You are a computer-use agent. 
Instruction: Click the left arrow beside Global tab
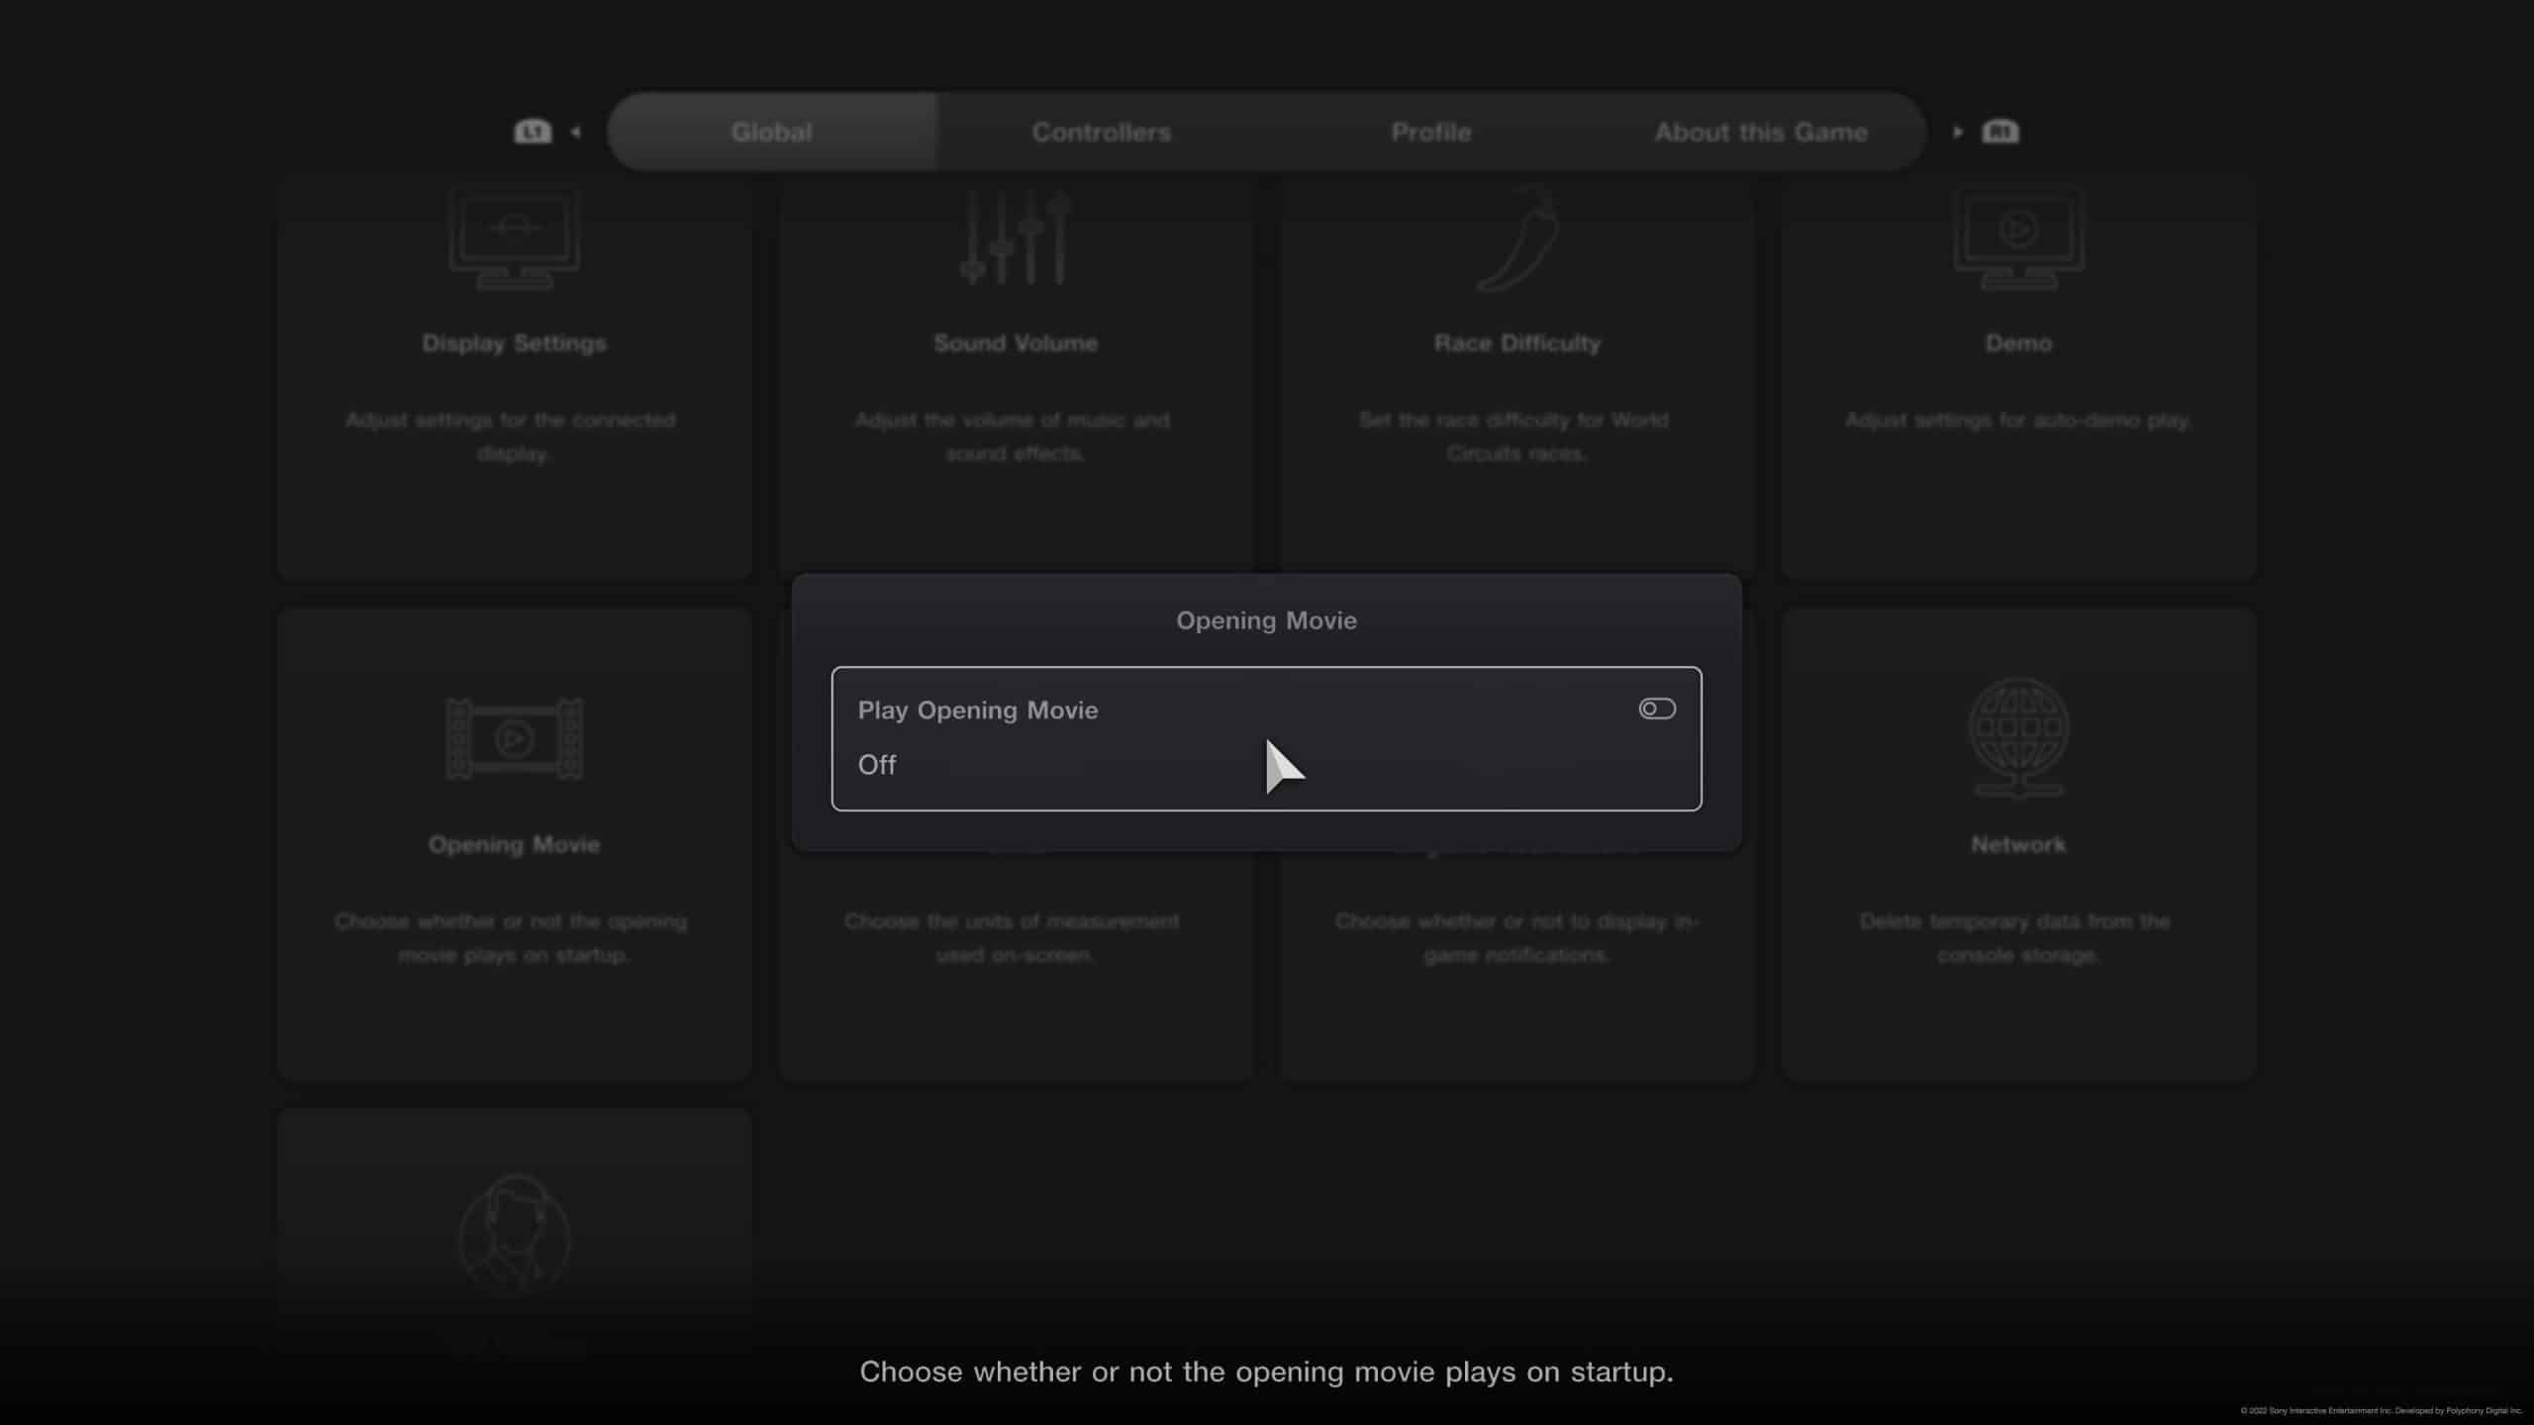575,132
